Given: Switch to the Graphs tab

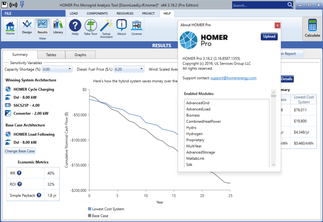Looking at the screenshot, I should (x=80, y=55).
